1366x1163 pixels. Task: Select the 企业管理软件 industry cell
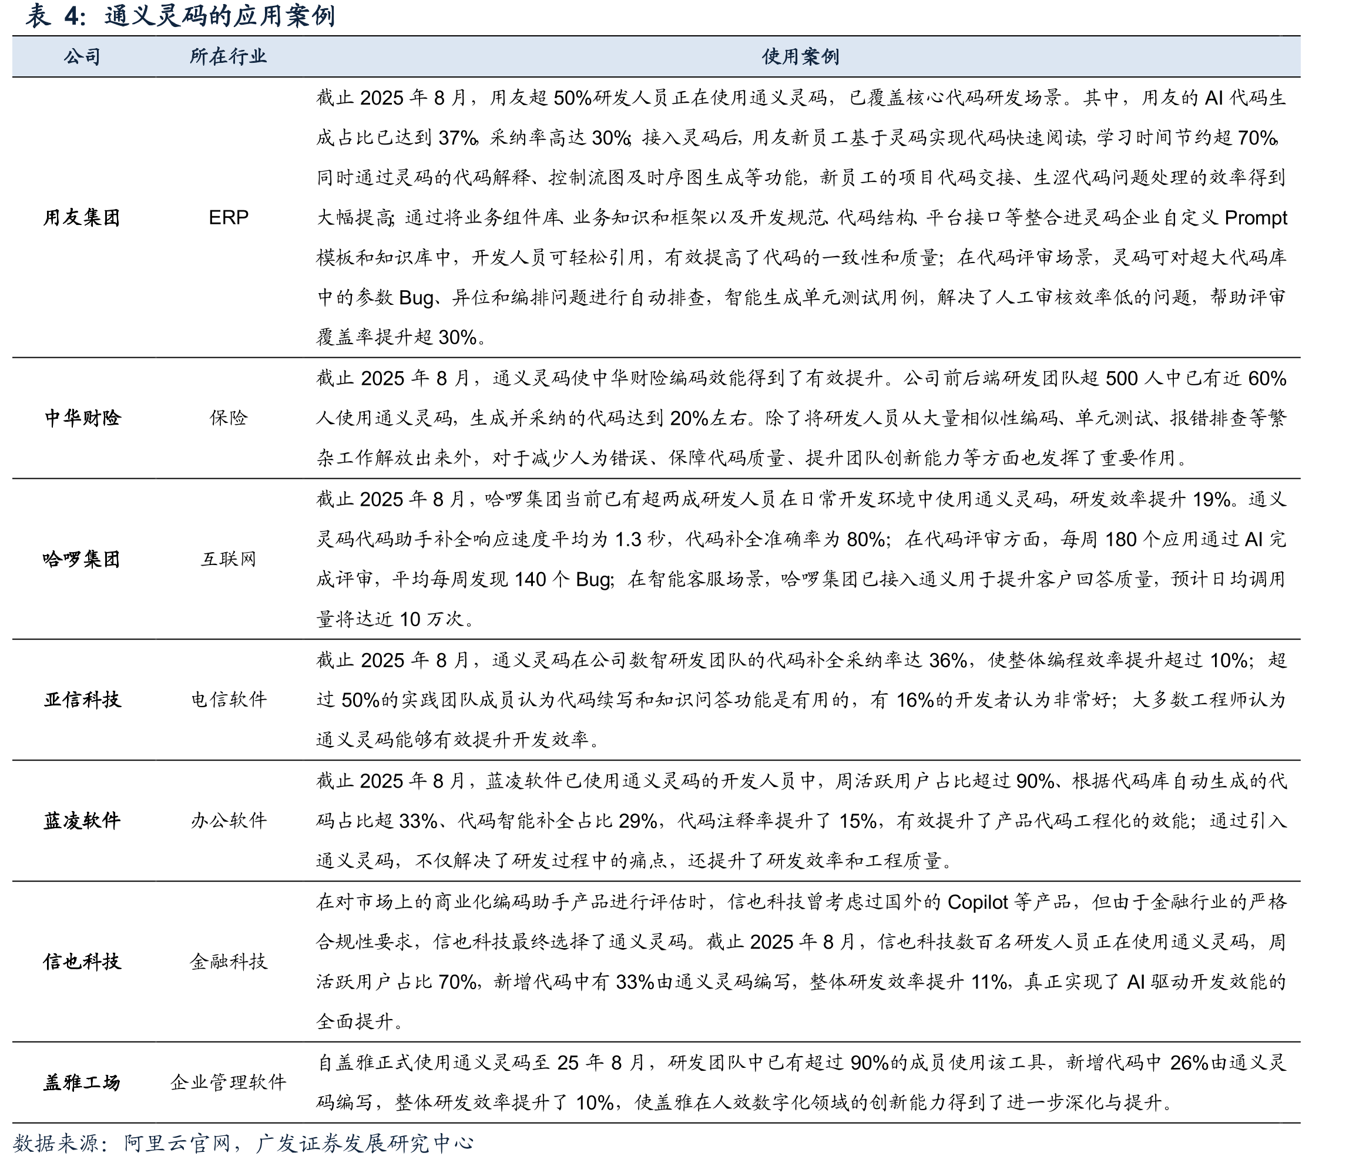228,1083
